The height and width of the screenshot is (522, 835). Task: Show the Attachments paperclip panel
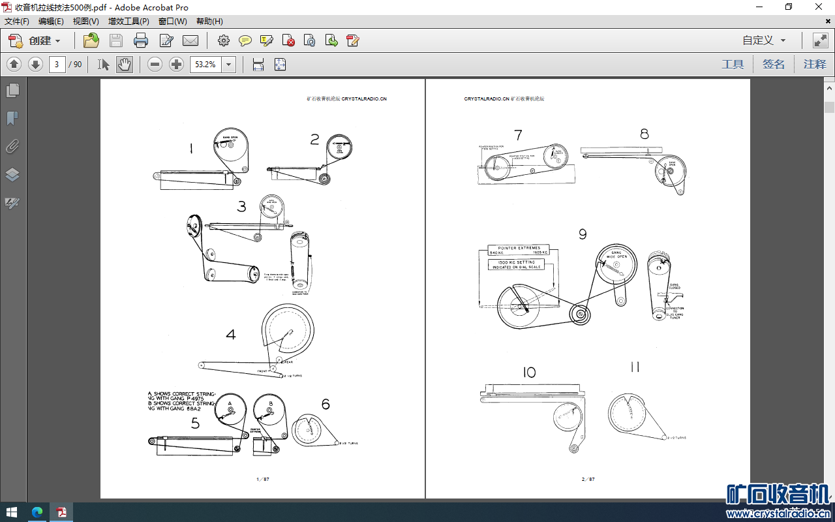click(x=12, y=146)
